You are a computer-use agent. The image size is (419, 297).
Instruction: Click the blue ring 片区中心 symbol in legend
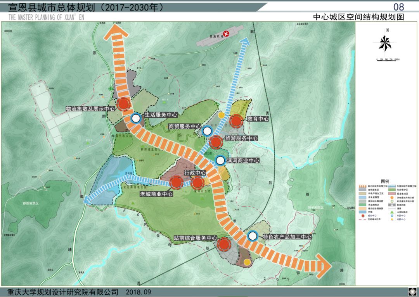[x=392, y=216]
